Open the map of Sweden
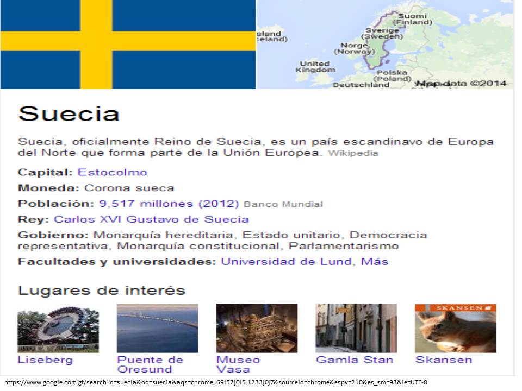 tap(385, 44)
